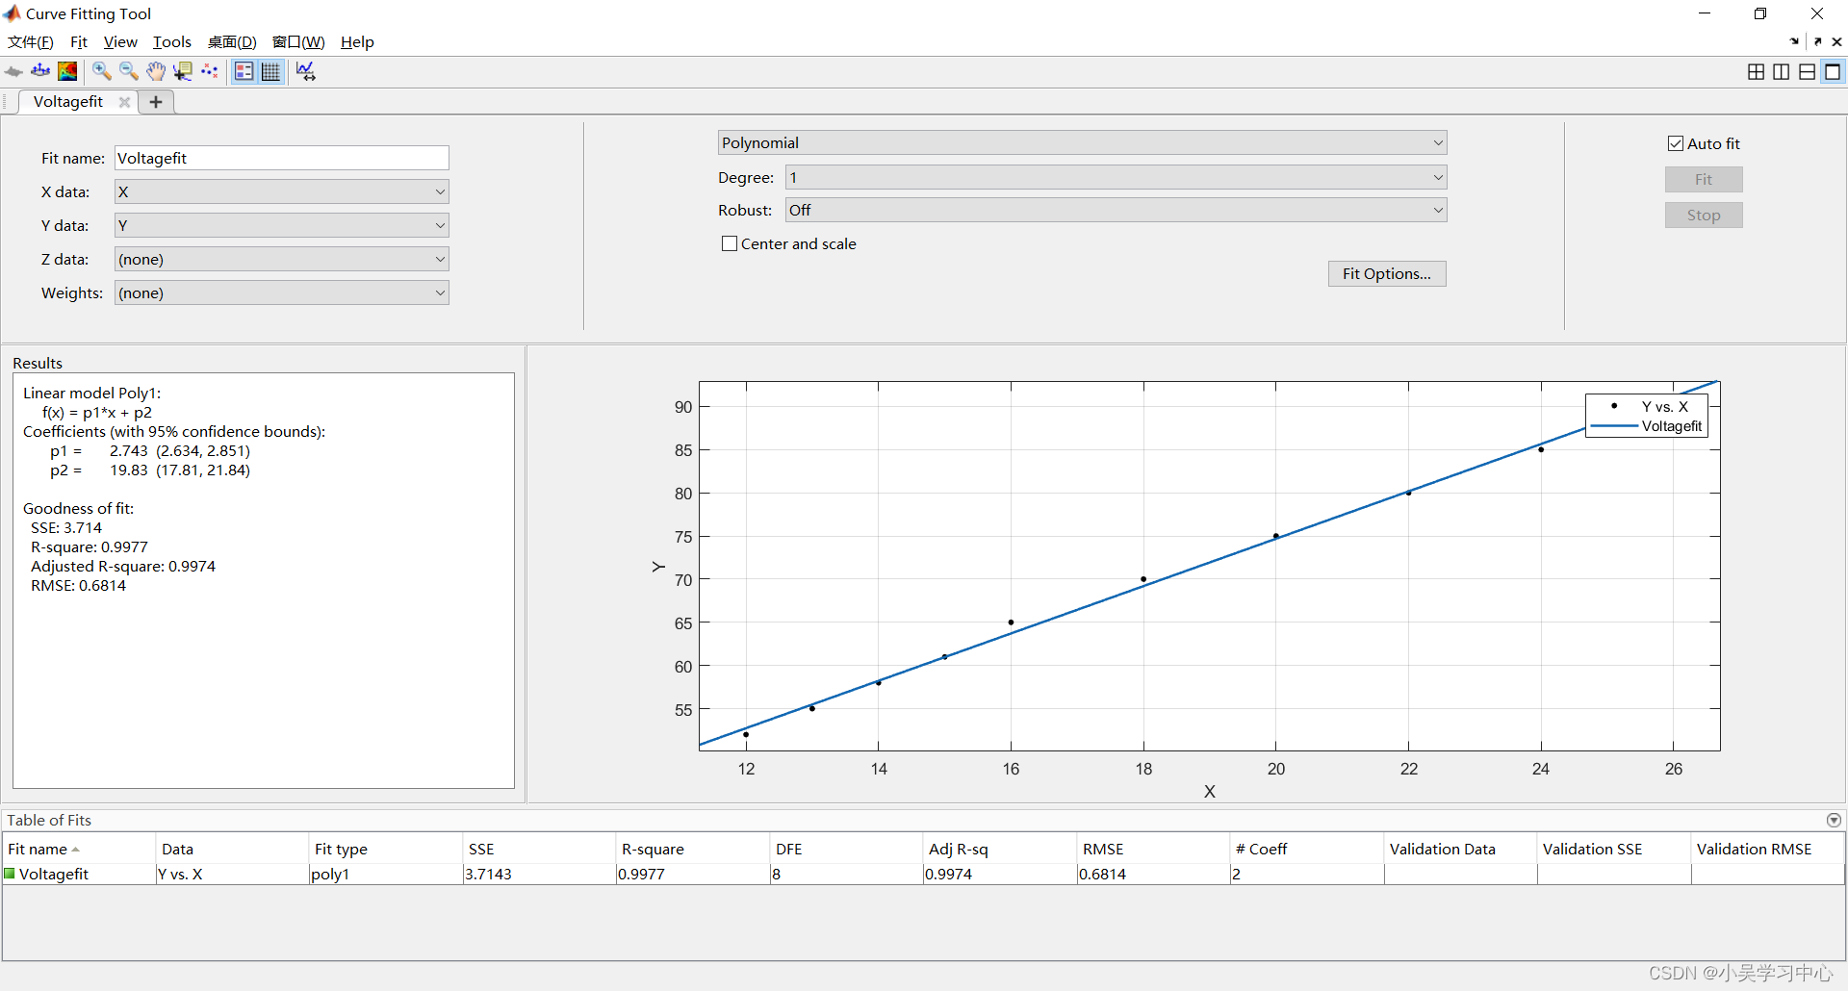The width and height of the screenshot is (1848, 991).
Task: Open the Y data dropdown
Action: 282,225
